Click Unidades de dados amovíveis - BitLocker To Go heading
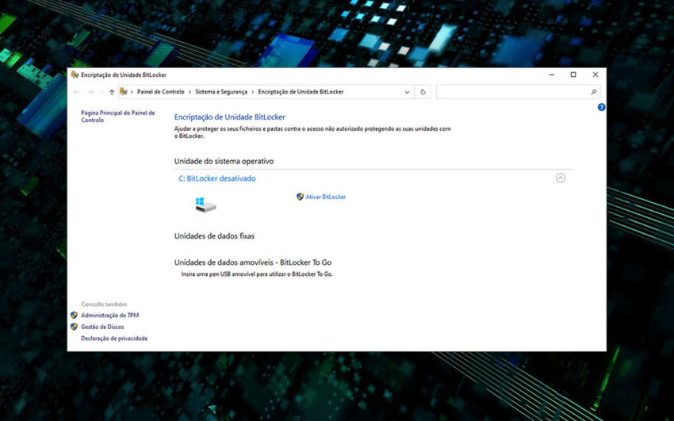 pyautogui.click(x=253, y=262)
